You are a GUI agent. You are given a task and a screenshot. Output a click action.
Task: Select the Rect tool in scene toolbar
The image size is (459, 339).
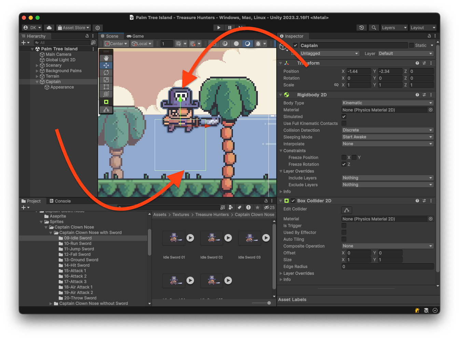click(x=106, y=87)
